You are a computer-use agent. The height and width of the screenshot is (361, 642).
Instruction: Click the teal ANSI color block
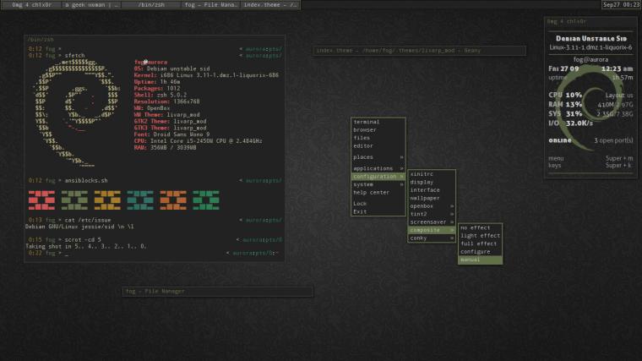(139, 200)
